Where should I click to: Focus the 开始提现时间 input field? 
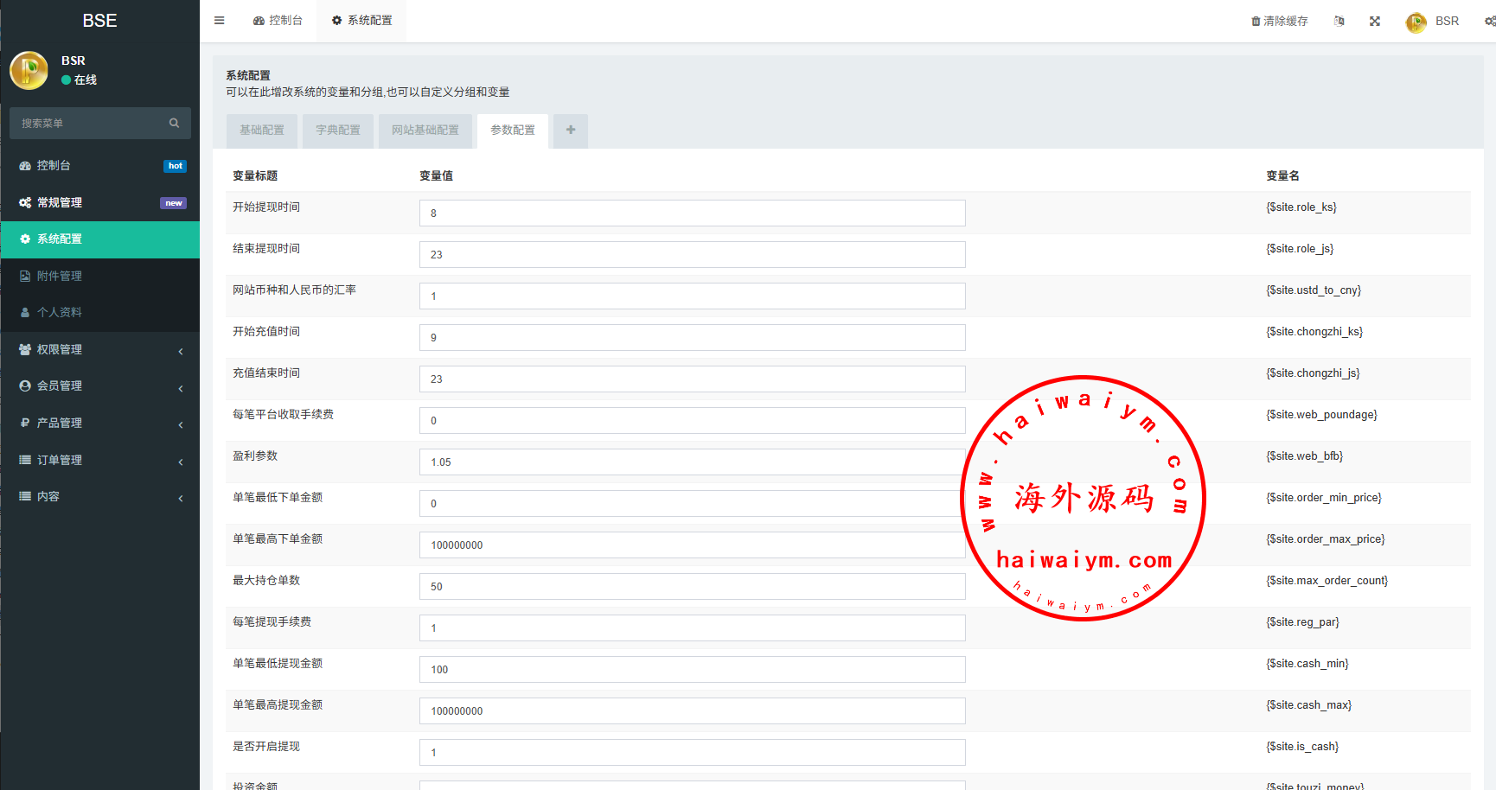coord(692,213)
